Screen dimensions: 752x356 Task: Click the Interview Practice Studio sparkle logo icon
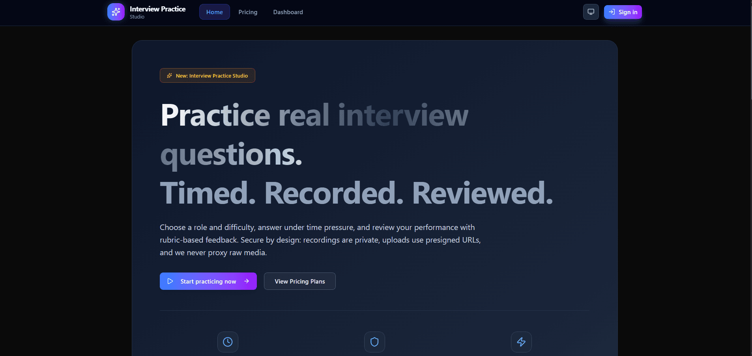coord(116,11)
